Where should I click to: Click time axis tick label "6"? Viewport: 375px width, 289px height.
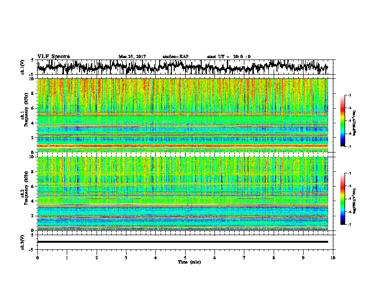[215, 258]
